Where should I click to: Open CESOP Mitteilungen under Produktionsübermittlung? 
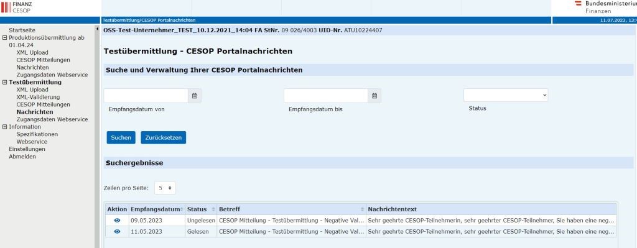[43, 60]
